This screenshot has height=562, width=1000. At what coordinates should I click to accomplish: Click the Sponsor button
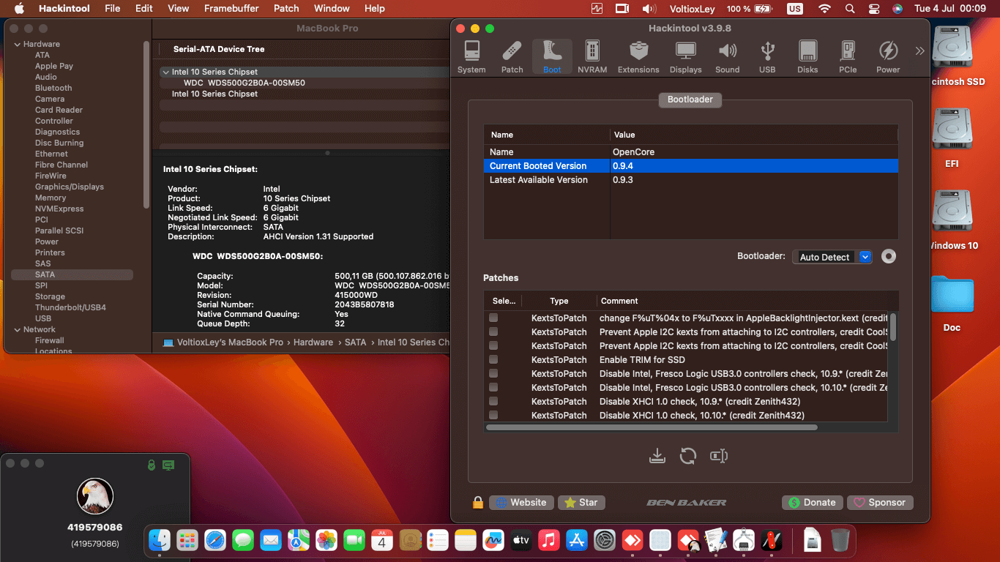880,503
